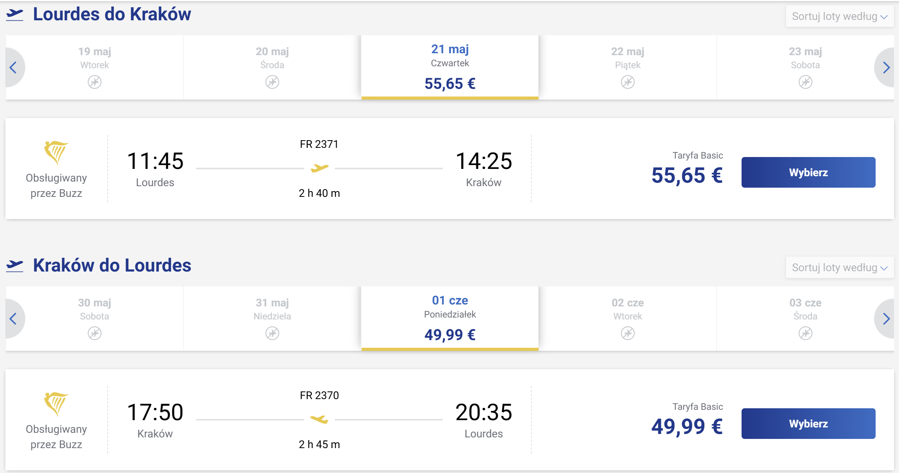Click the no-flight icon under 19 maj
Viewport: 899px width, 473px height.
click(x=95, y=82)
